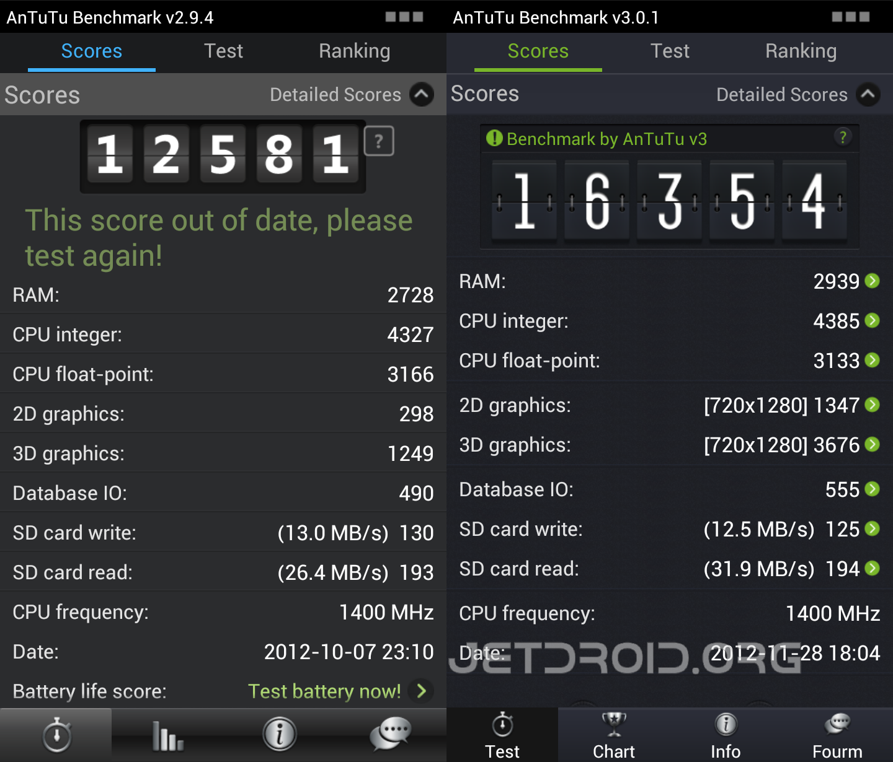Open Ranking tab in v3.0.1
893x762 pixels.
[801, 51]
